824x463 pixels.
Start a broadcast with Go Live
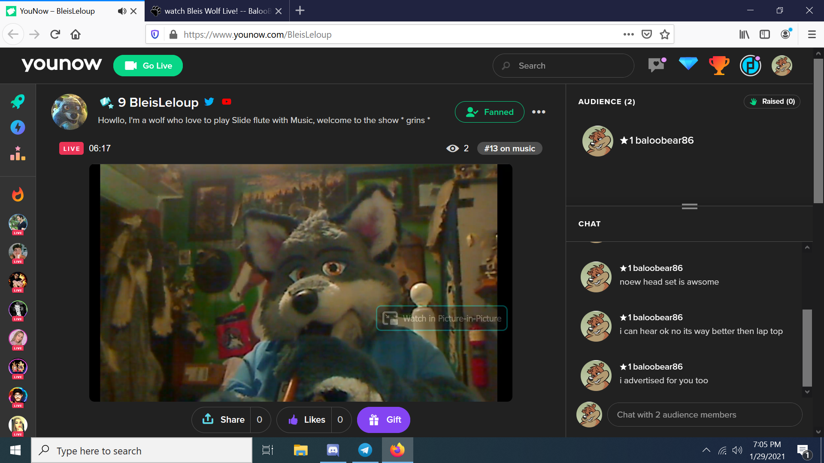tap(148, 66)
